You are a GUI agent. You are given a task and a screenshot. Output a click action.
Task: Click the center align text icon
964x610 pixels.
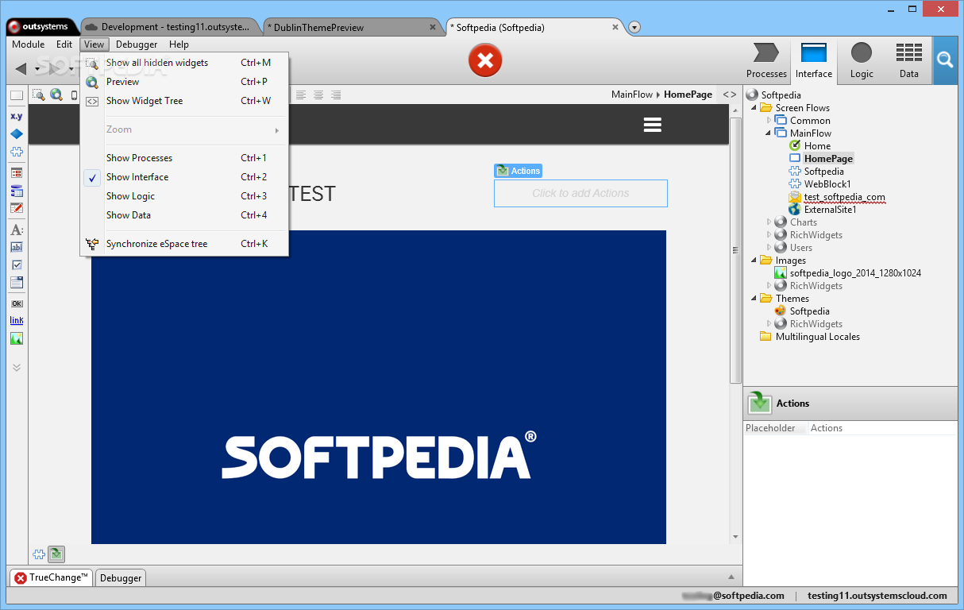tap(318, 95)
